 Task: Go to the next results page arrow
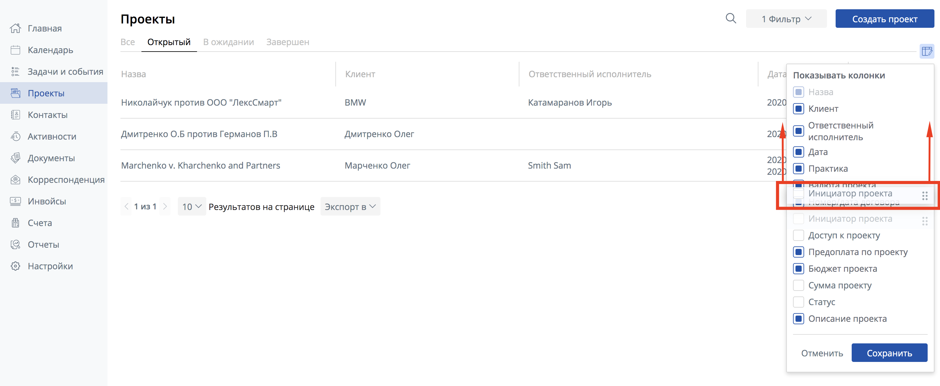point(165,207)
